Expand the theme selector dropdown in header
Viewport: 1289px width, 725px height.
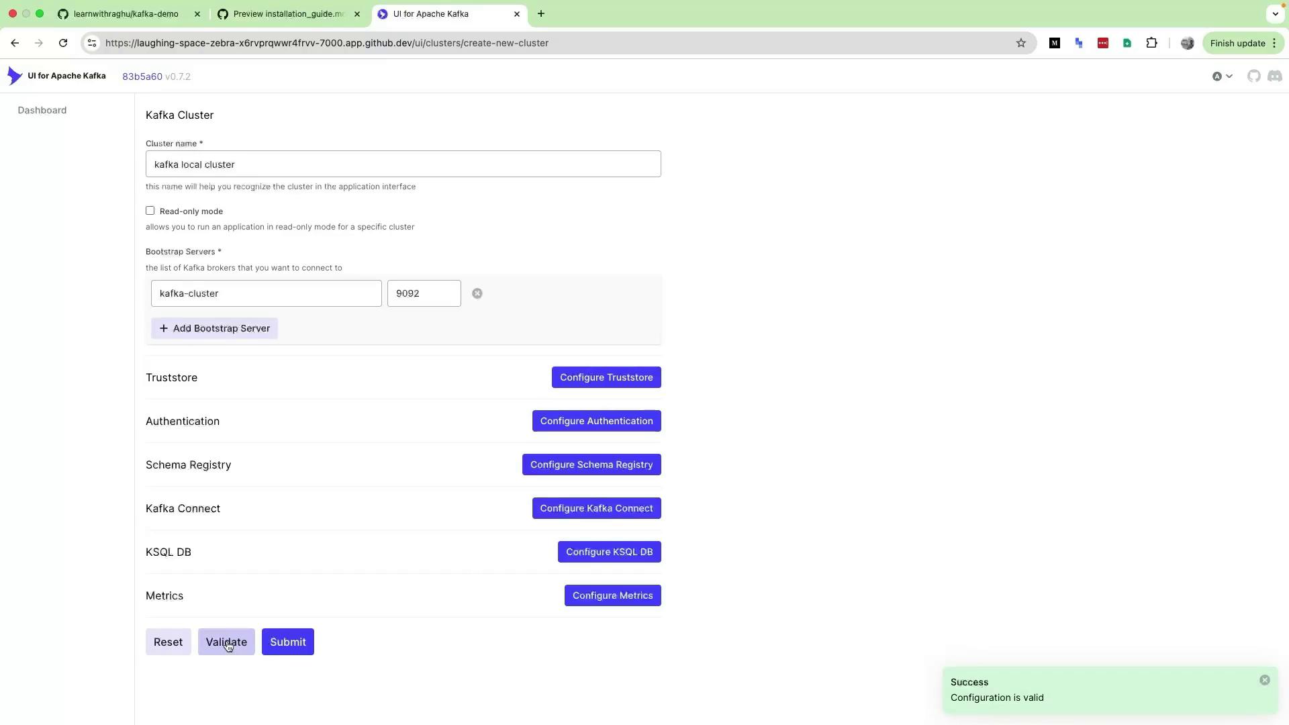coord(1222,77)
